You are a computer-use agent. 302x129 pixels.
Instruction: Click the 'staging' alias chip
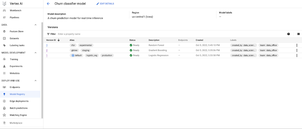coord(85,50)
